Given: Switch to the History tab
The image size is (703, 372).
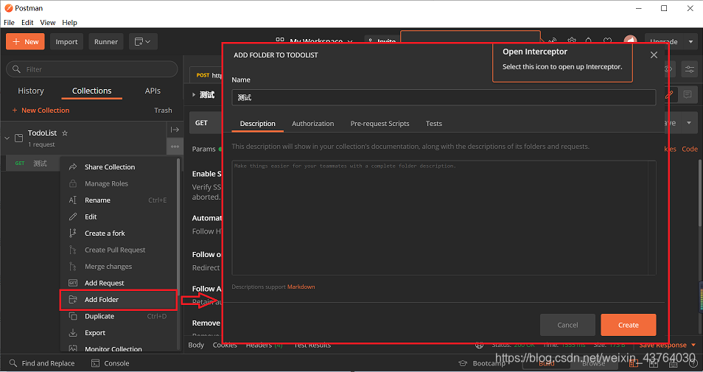Looking at the screenshot, I should (31, 91).
